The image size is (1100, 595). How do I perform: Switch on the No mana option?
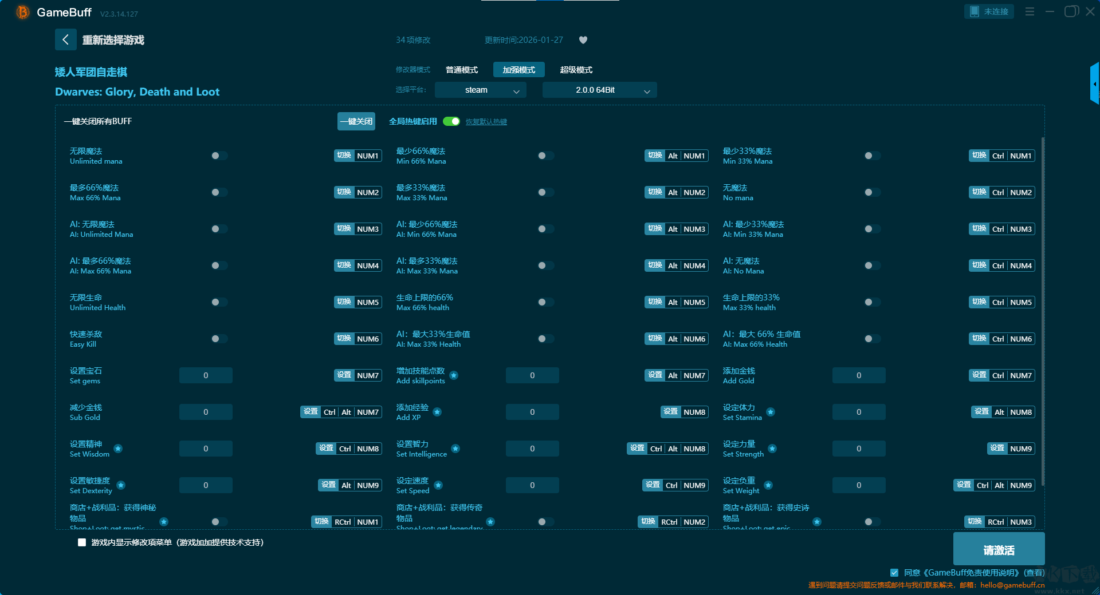click(872, 192)
